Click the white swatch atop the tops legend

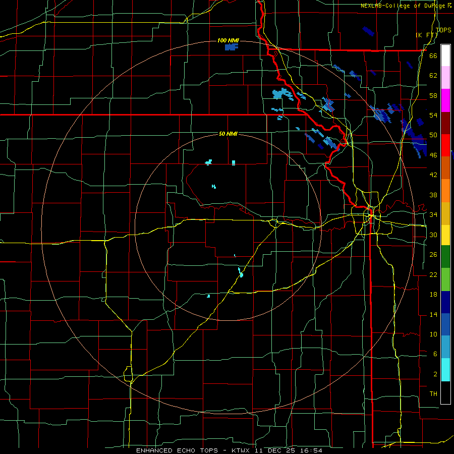point(445,55)
